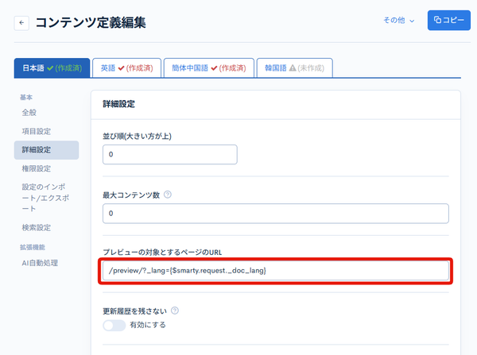The height and width of the screenshot is (355, 477).
Task: Go back using the arrow button
Action: coord(21,23)
